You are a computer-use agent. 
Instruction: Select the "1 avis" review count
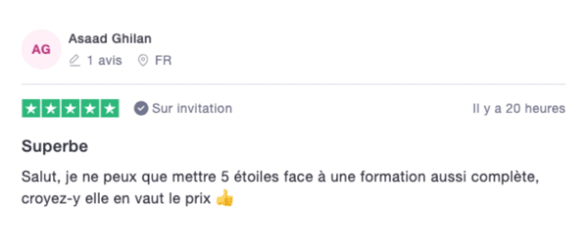(104, 61)
